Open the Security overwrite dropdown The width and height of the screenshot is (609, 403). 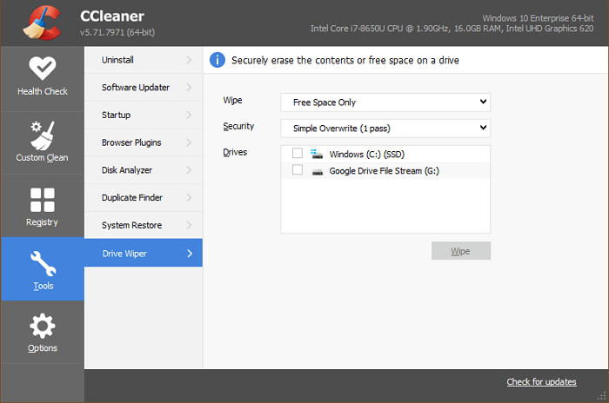tap(385, 129)
